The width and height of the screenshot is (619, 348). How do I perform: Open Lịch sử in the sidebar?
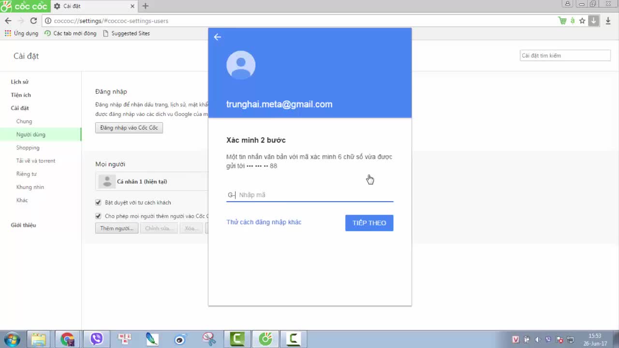tap(20, 82)
